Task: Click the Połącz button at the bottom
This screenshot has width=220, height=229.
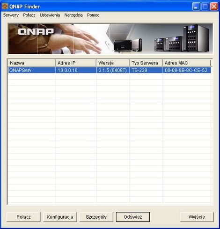Action: click(x=23, y=217)
